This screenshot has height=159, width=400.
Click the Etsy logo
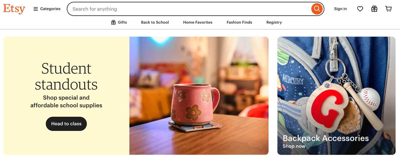click(14, 9)
